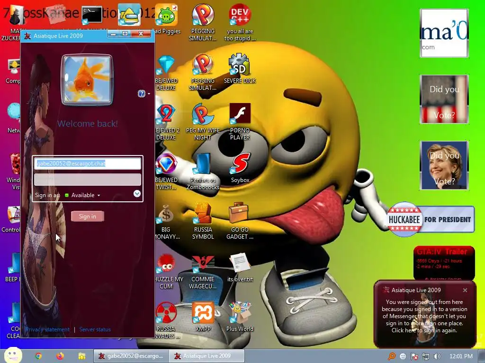Open the BIG MONAYY money bag icon

click(x=166, y=222)
